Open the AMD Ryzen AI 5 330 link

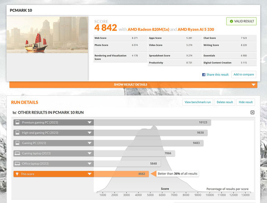click(x=196, y=29)
